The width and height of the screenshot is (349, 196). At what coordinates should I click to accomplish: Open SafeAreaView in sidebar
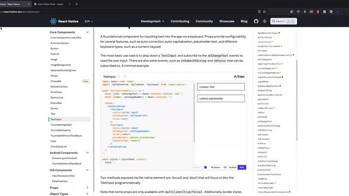click(x=59, y=181)
